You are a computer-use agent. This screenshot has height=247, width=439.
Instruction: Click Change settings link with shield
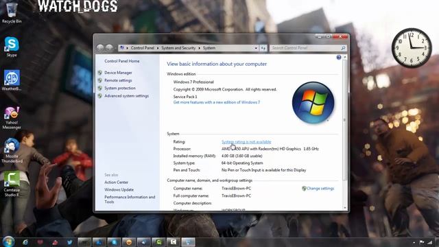pyautogui.click(x=318, y=189)
